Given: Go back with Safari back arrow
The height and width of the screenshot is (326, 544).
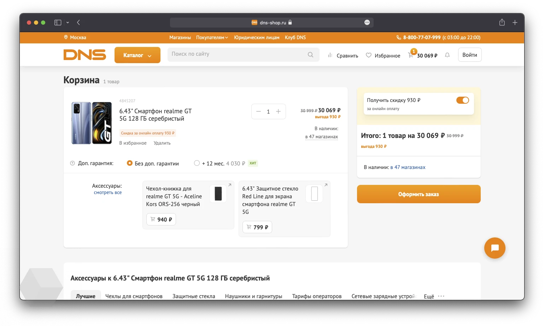Looking at the screenshot, I should tap(78, 23).
